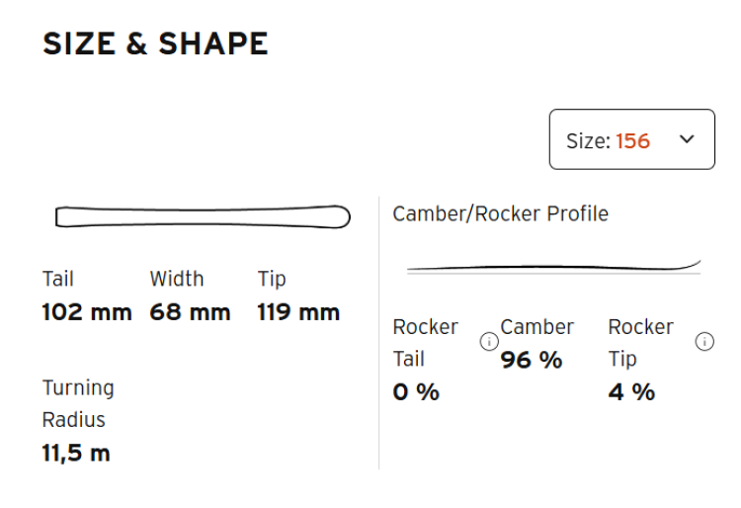Click the 11,5 m turning radius value
Viewport: 741px width, 508px height.
[x=76, y=454]
